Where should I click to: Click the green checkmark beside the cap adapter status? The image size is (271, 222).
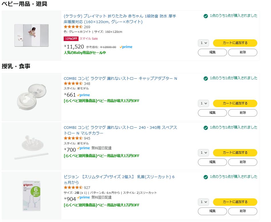tap(206, 78)
